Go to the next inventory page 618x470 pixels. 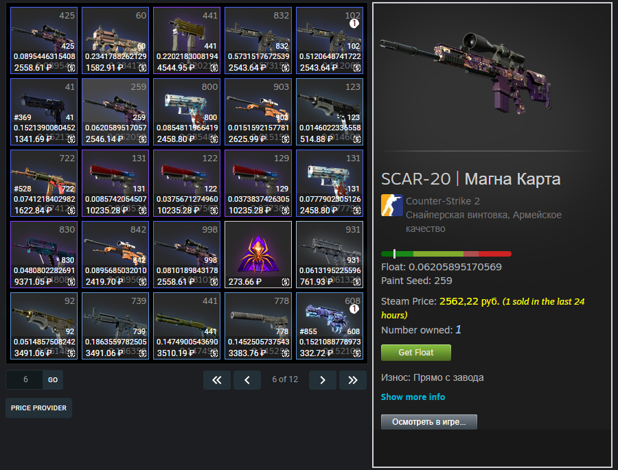[323, 380]
